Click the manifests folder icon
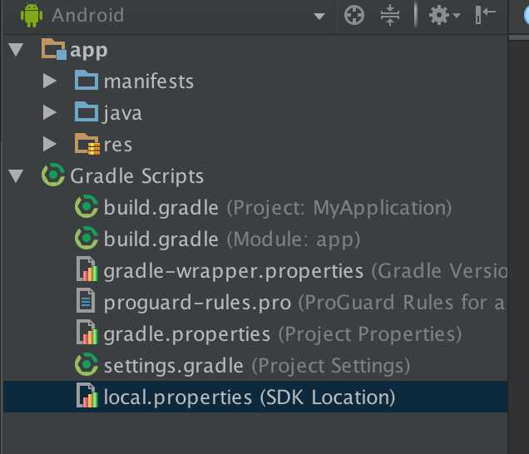529x454 pixels. pyautogui.click(x=87, y=81)
